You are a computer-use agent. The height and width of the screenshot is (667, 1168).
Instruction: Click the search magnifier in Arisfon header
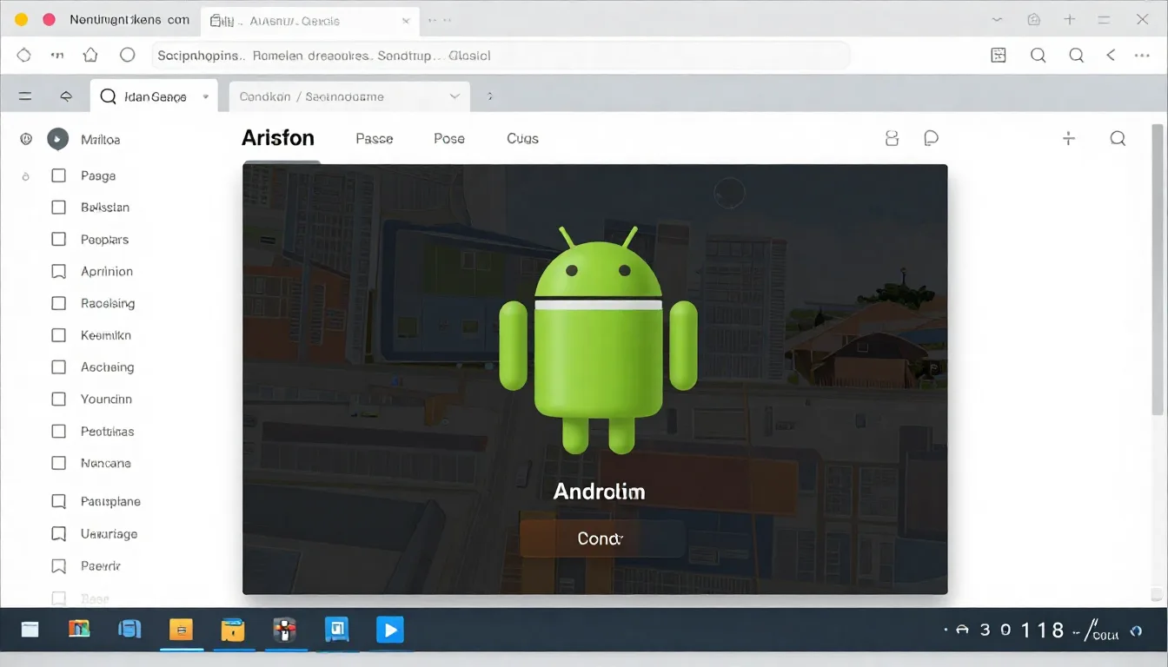coord(1118,138)
